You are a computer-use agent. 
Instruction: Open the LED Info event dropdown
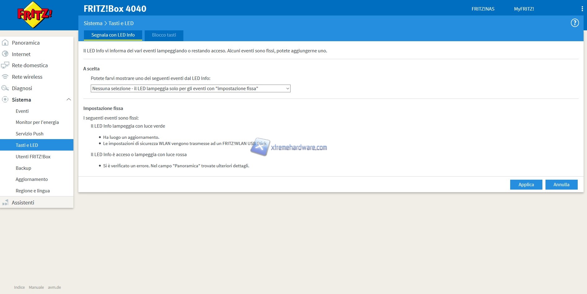tap(190, 89)
